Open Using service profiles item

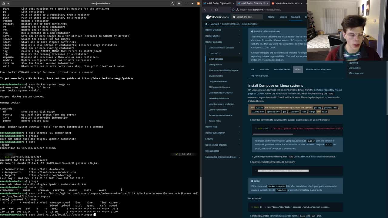[x=218, y=81]
